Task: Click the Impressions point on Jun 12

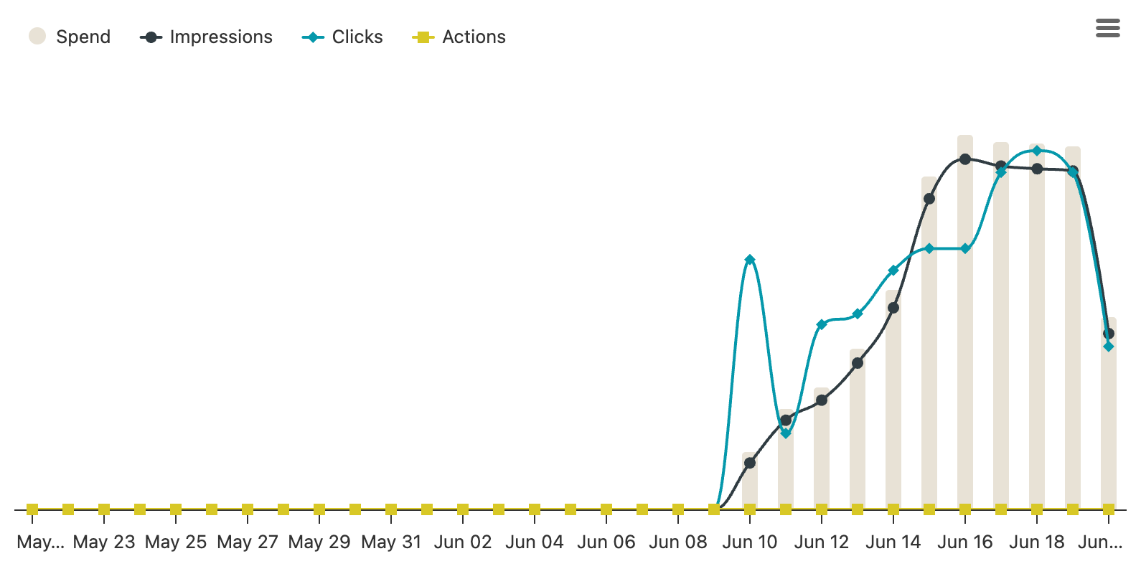Action: (822, 400)
